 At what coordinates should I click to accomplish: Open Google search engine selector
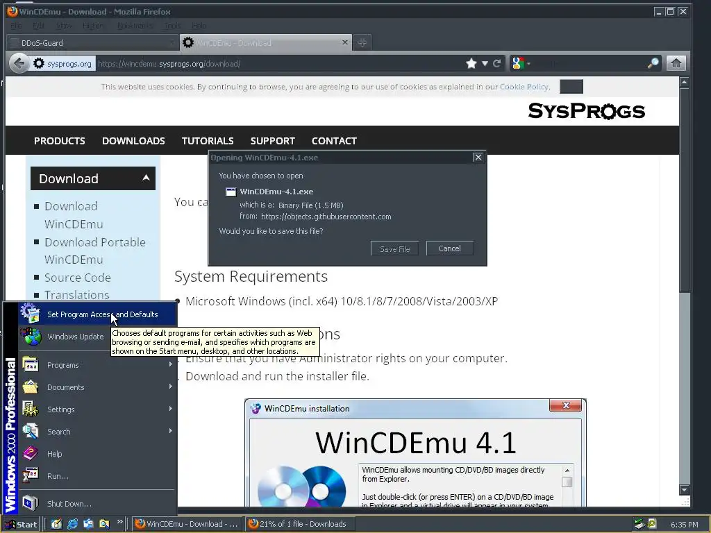[521, 63]
